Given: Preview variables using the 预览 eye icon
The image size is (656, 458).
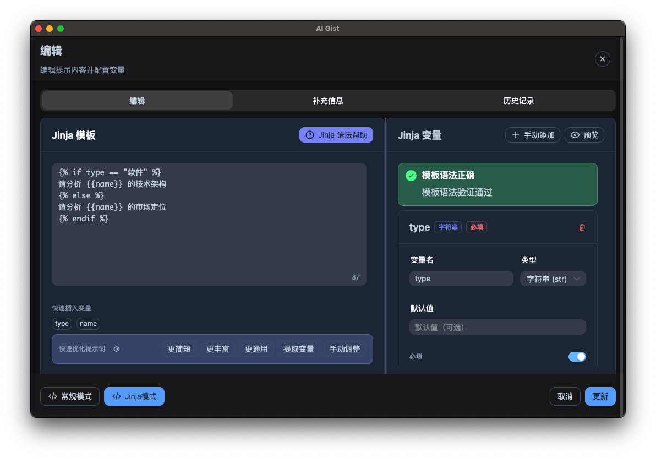Looking at the screenshot, I should 575,135.
